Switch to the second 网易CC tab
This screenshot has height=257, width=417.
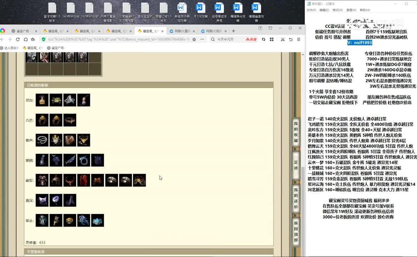coord(214,31)
